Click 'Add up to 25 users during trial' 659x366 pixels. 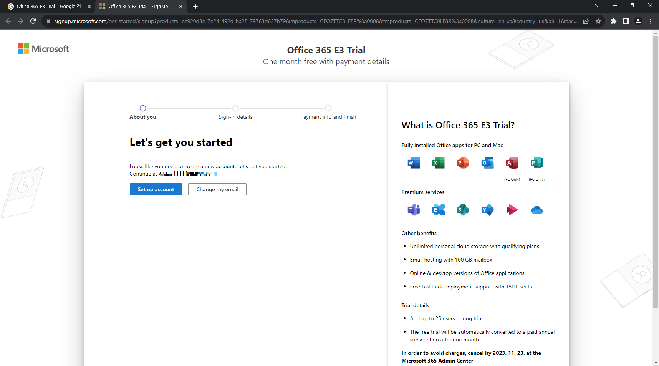(446, 319)
